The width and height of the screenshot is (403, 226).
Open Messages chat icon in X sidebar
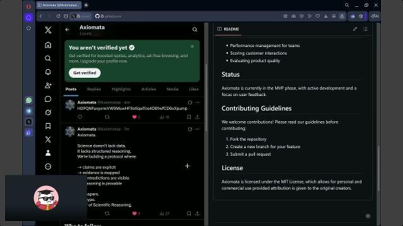(48, 99)
